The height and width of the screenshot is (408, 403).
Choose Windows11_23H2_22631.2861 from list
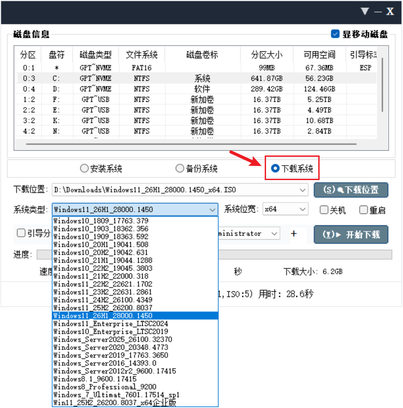tap(135, 292)
